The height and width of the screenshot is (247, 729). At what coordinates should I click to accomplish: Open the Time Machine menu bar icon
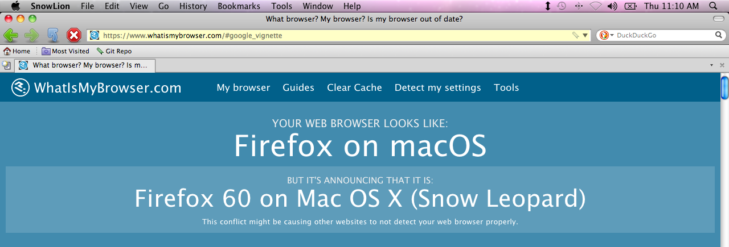[562, 6]
